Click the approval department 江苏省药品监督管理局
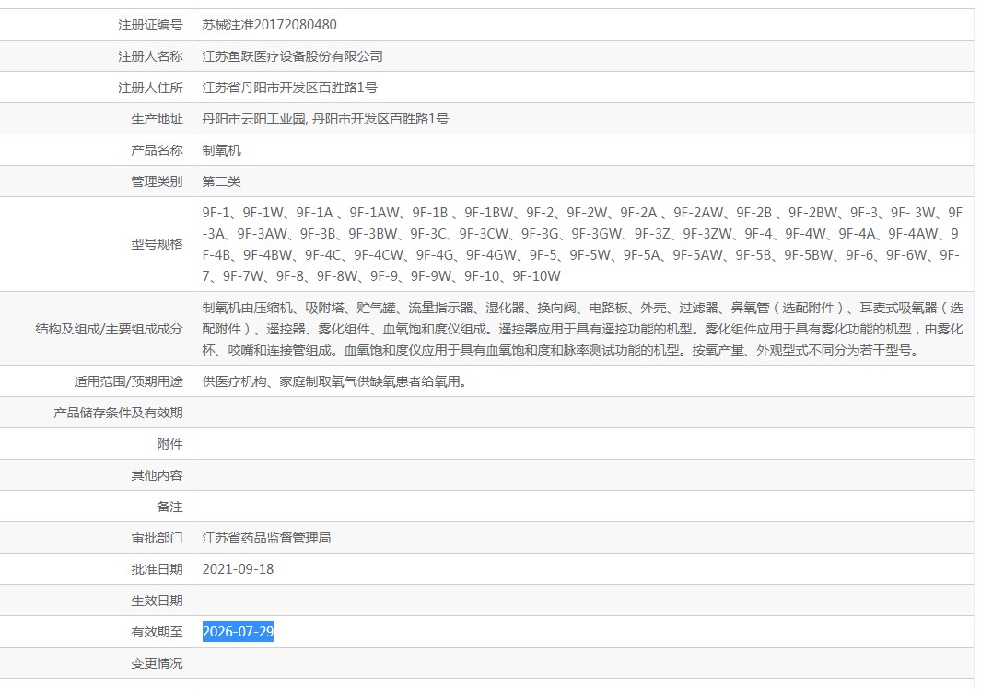The image size is (981, 689). tap(266, 538)
